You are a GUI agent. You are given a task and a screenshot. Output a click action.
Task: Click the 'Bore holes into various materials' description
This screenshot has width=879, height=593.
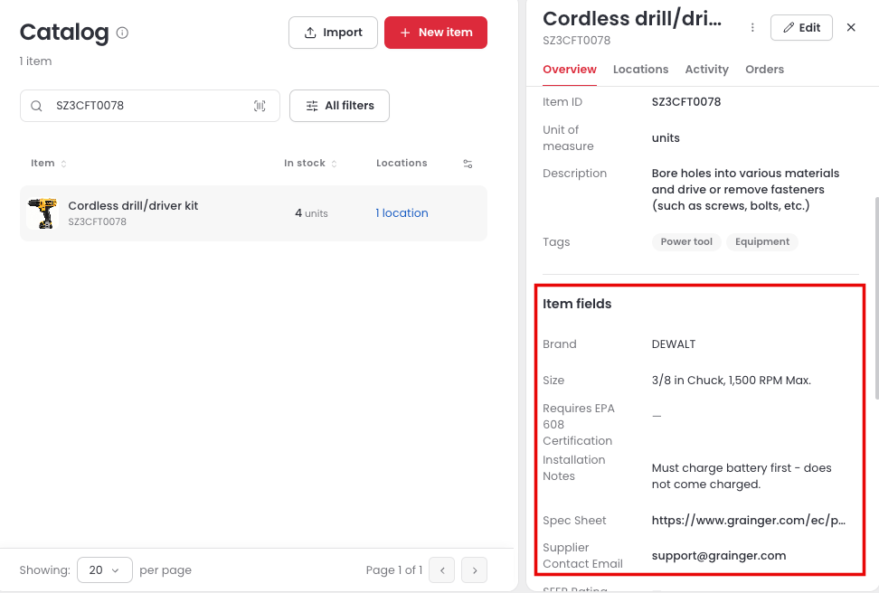point(745,190)
